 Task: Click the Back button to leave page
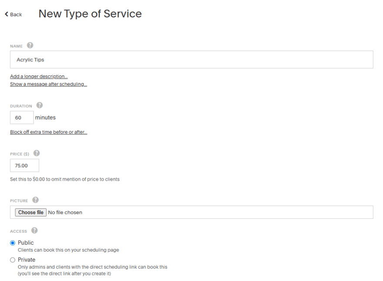coord(13,14)
